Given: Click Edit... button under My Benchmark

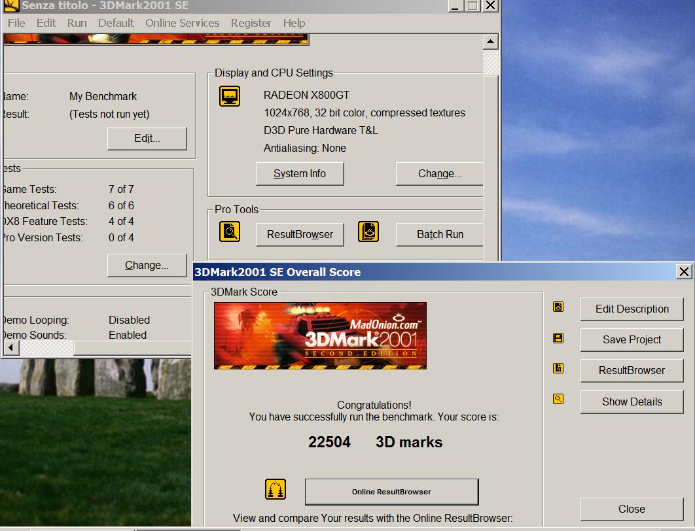Looking at the screenshot, I should (147, 139).
